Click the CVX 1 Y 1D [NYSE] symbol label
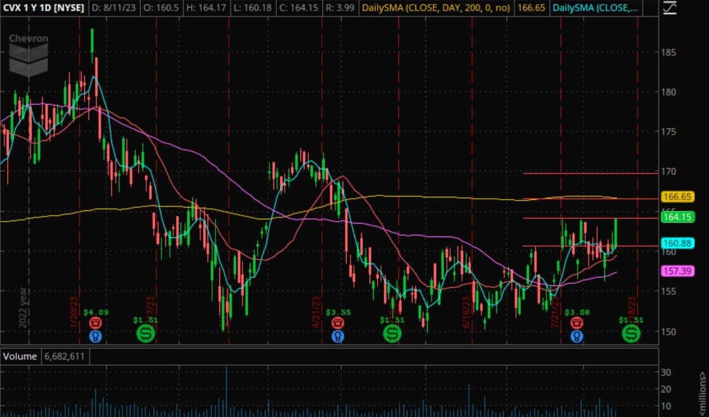The width and height of the screenshot is (709, 417). tap(43, 8)
